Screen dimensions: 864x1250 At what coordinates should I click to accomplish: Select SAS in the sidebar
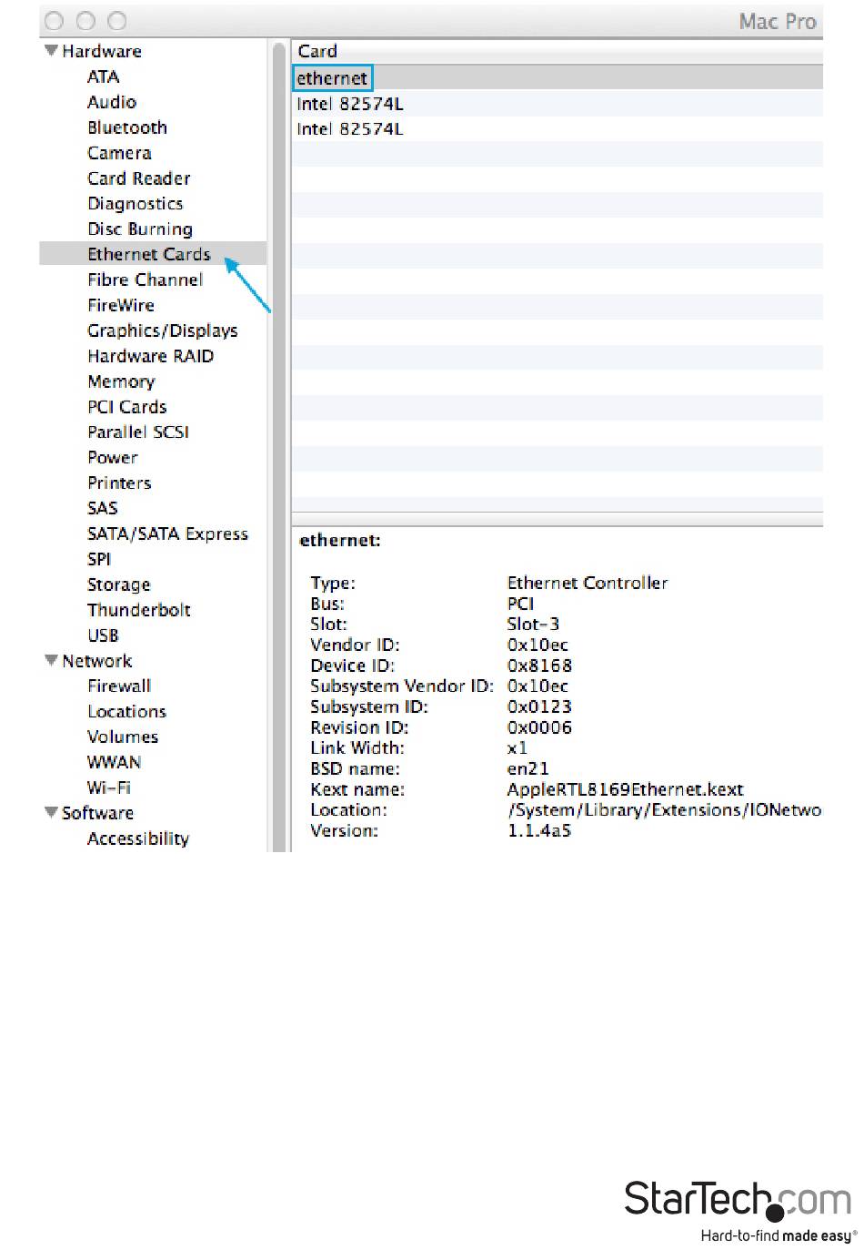(103, 508)
